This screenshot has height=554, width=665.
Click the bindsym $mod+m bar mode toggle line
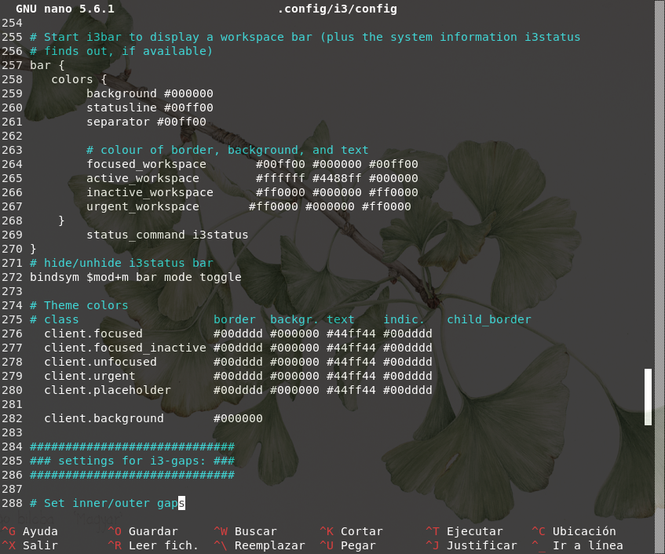[135, 277]
